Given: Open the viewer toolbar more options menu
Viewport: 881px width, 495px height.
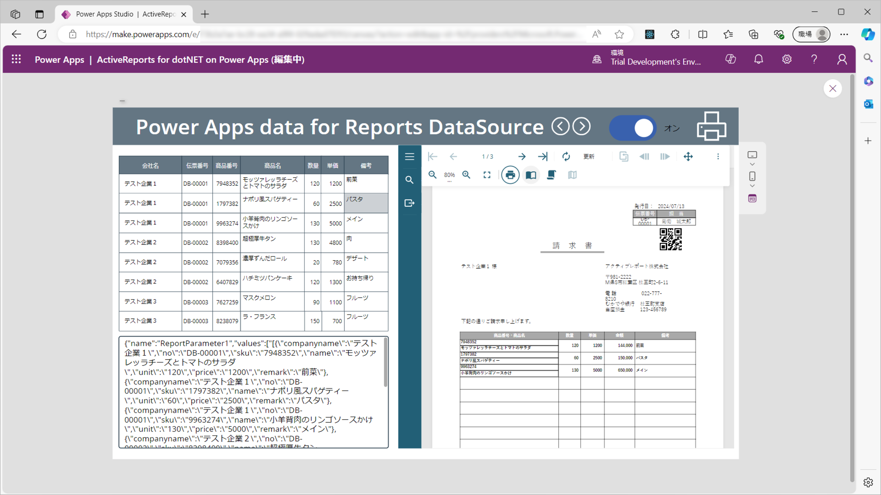Looking at the screenshot, I should pyautogui.click(x=718, y=157).
